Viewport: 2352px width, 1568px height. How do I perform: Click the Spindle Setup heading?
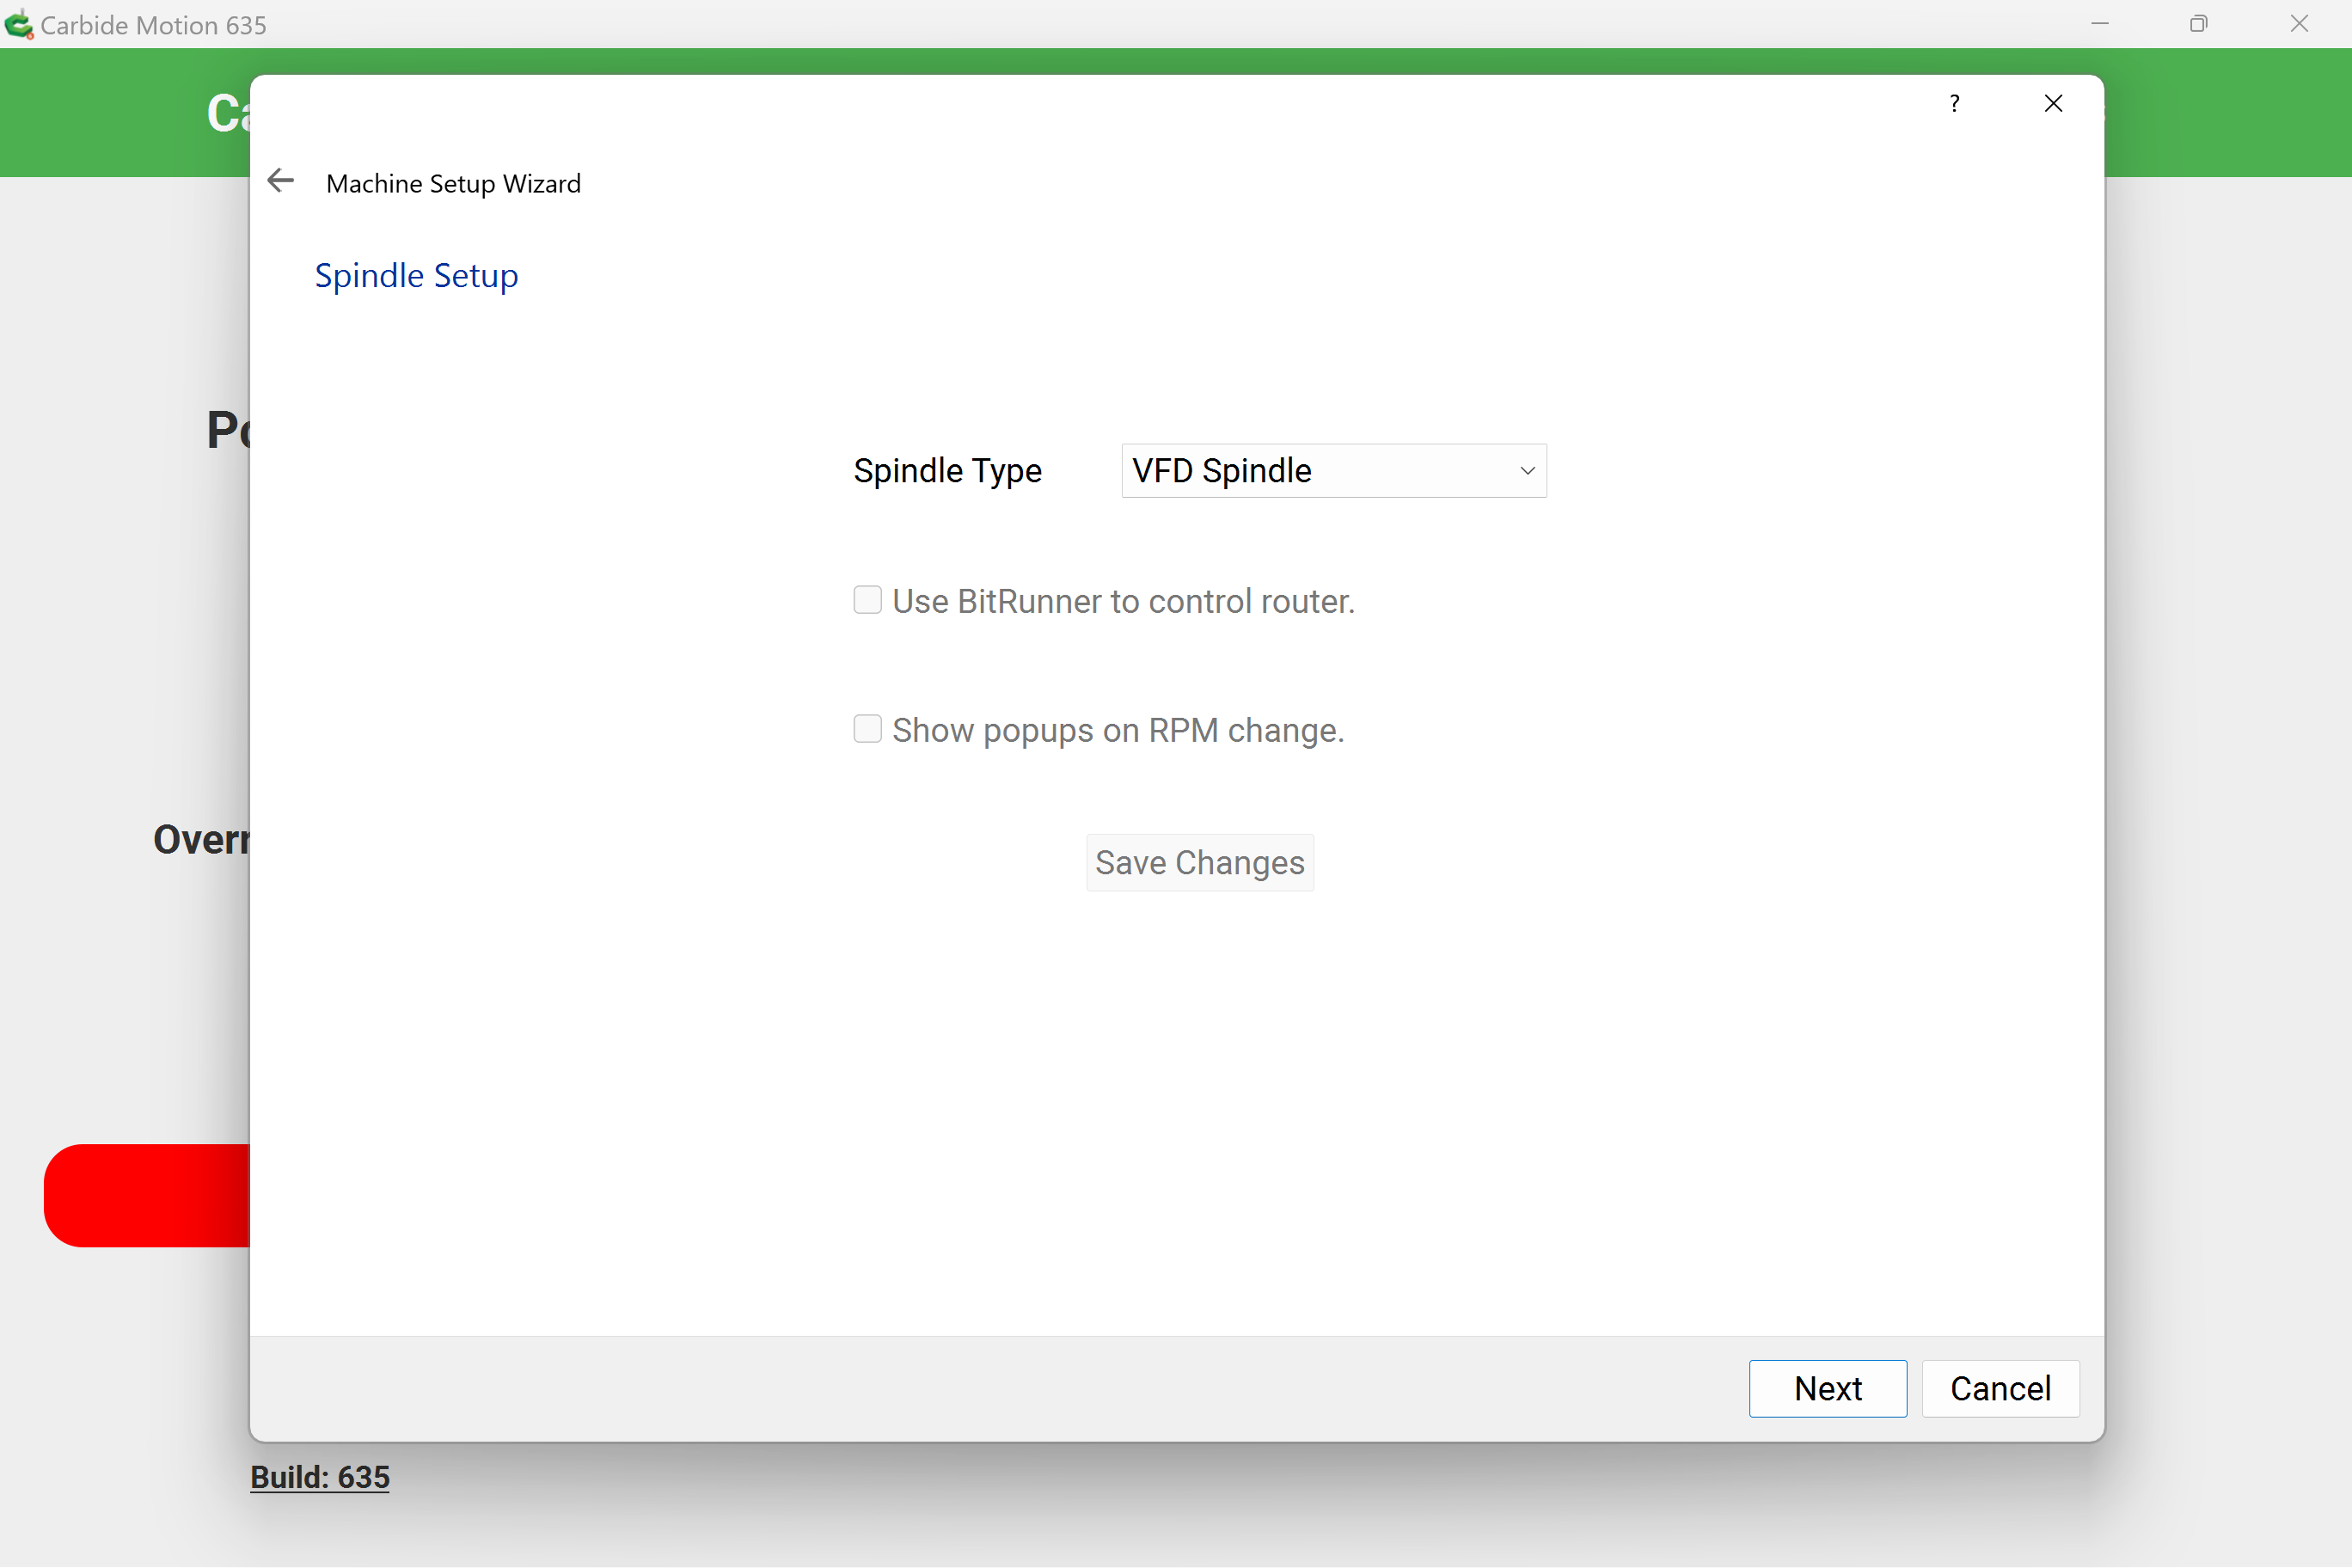[x=416, y=276]
